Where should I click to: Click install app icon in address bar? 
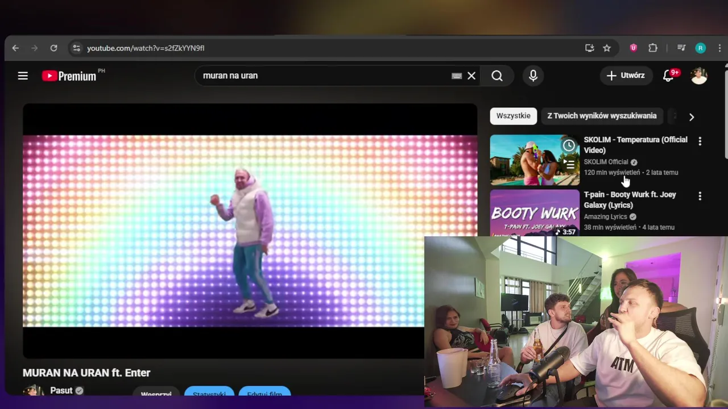(x=589, y=48)
